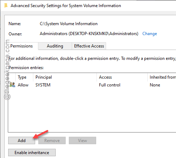This screenshot has width=176, height=158.
Task: Click the Inherited from column header
Action: tap(162, 77)
